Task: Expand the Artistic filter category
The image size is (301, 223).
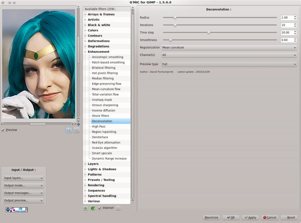Action: tap(94, 19)
